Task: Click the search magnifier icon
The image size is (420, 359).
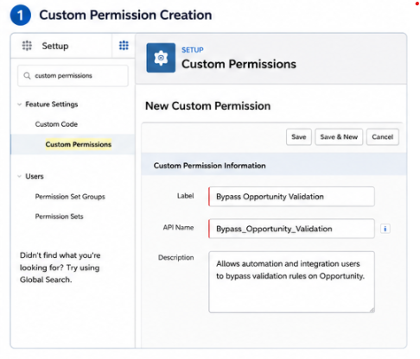Action: point(27,76)
